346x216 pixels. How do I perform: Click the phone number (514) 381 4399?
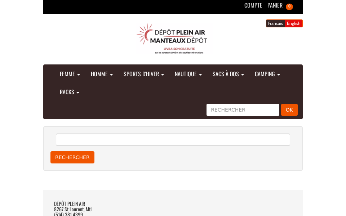tap(68, 214)
